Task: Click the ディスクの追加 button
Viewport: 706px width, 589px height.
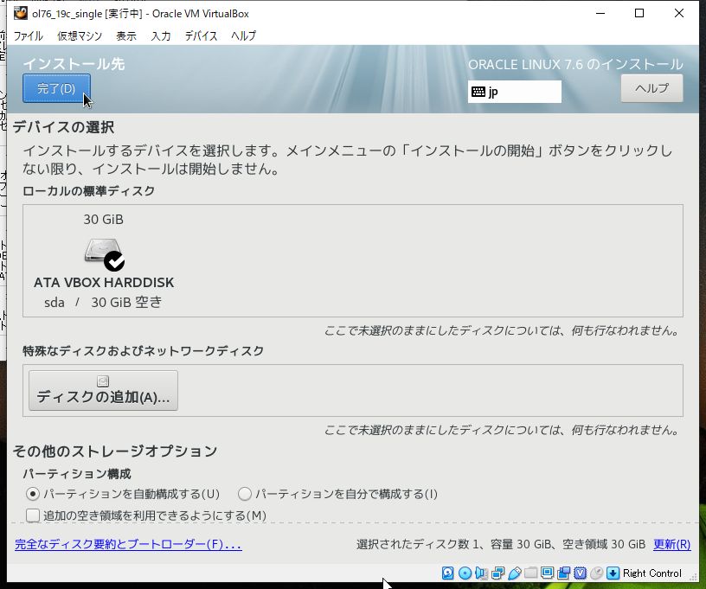Action: (102, 389)
